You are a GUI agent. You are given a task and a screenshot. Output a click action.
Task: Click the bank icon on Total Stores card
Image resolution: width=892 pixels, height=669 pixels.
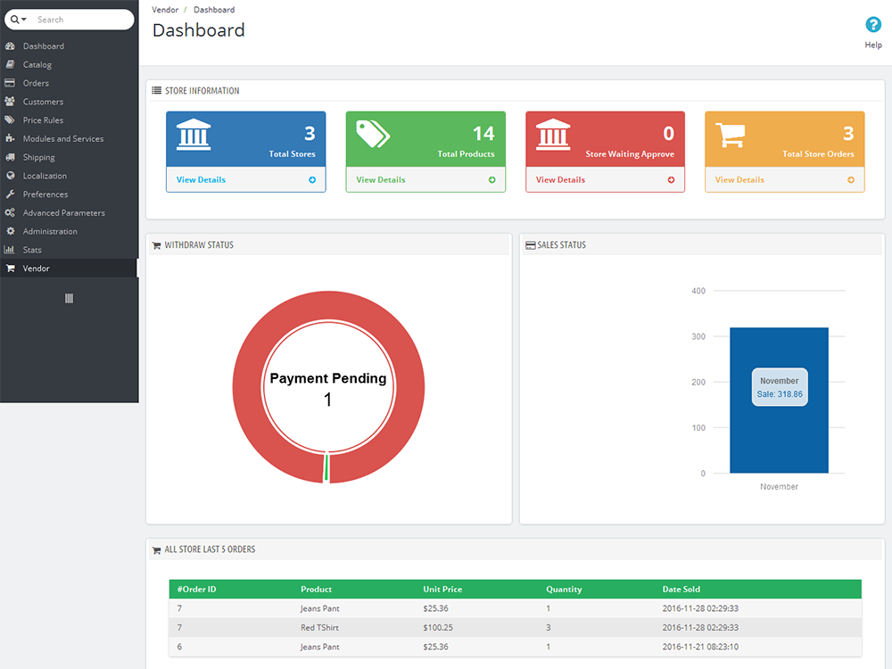click(x=194, y=135)
